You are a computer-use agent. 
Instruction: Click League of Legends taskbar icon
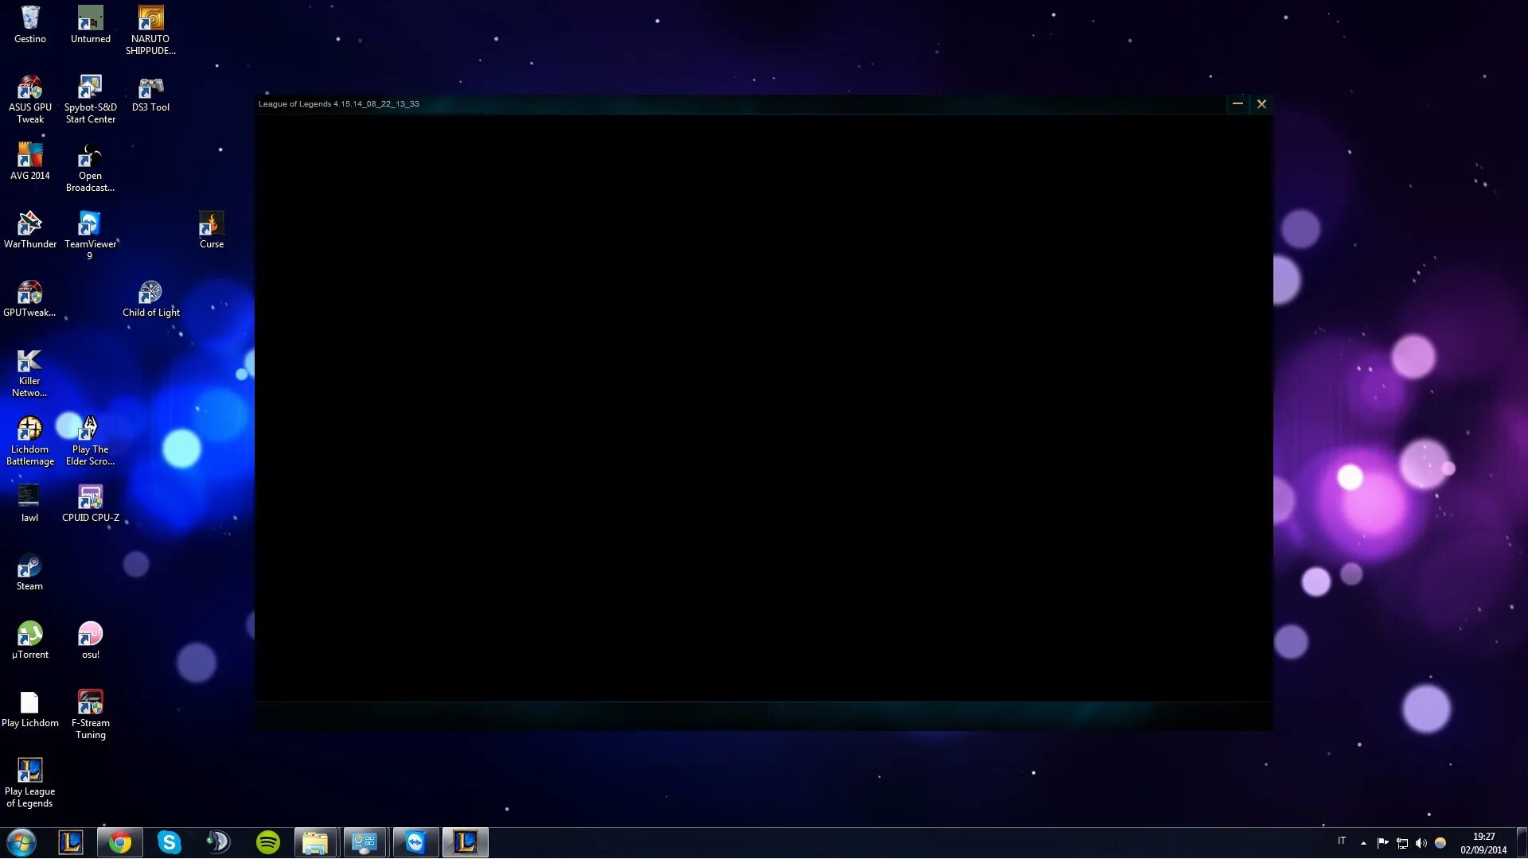[x=465, y=842]
